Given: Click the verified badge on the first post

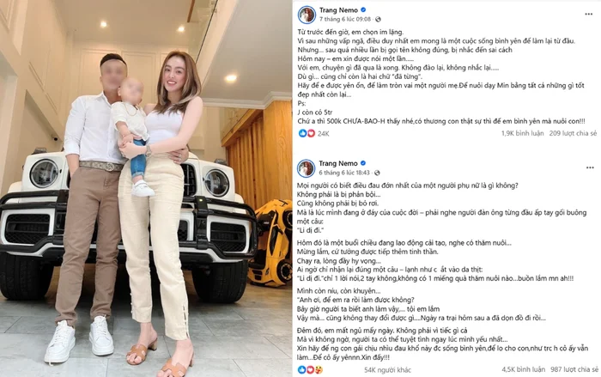Looking at the screenshot, I should (363, 10).
